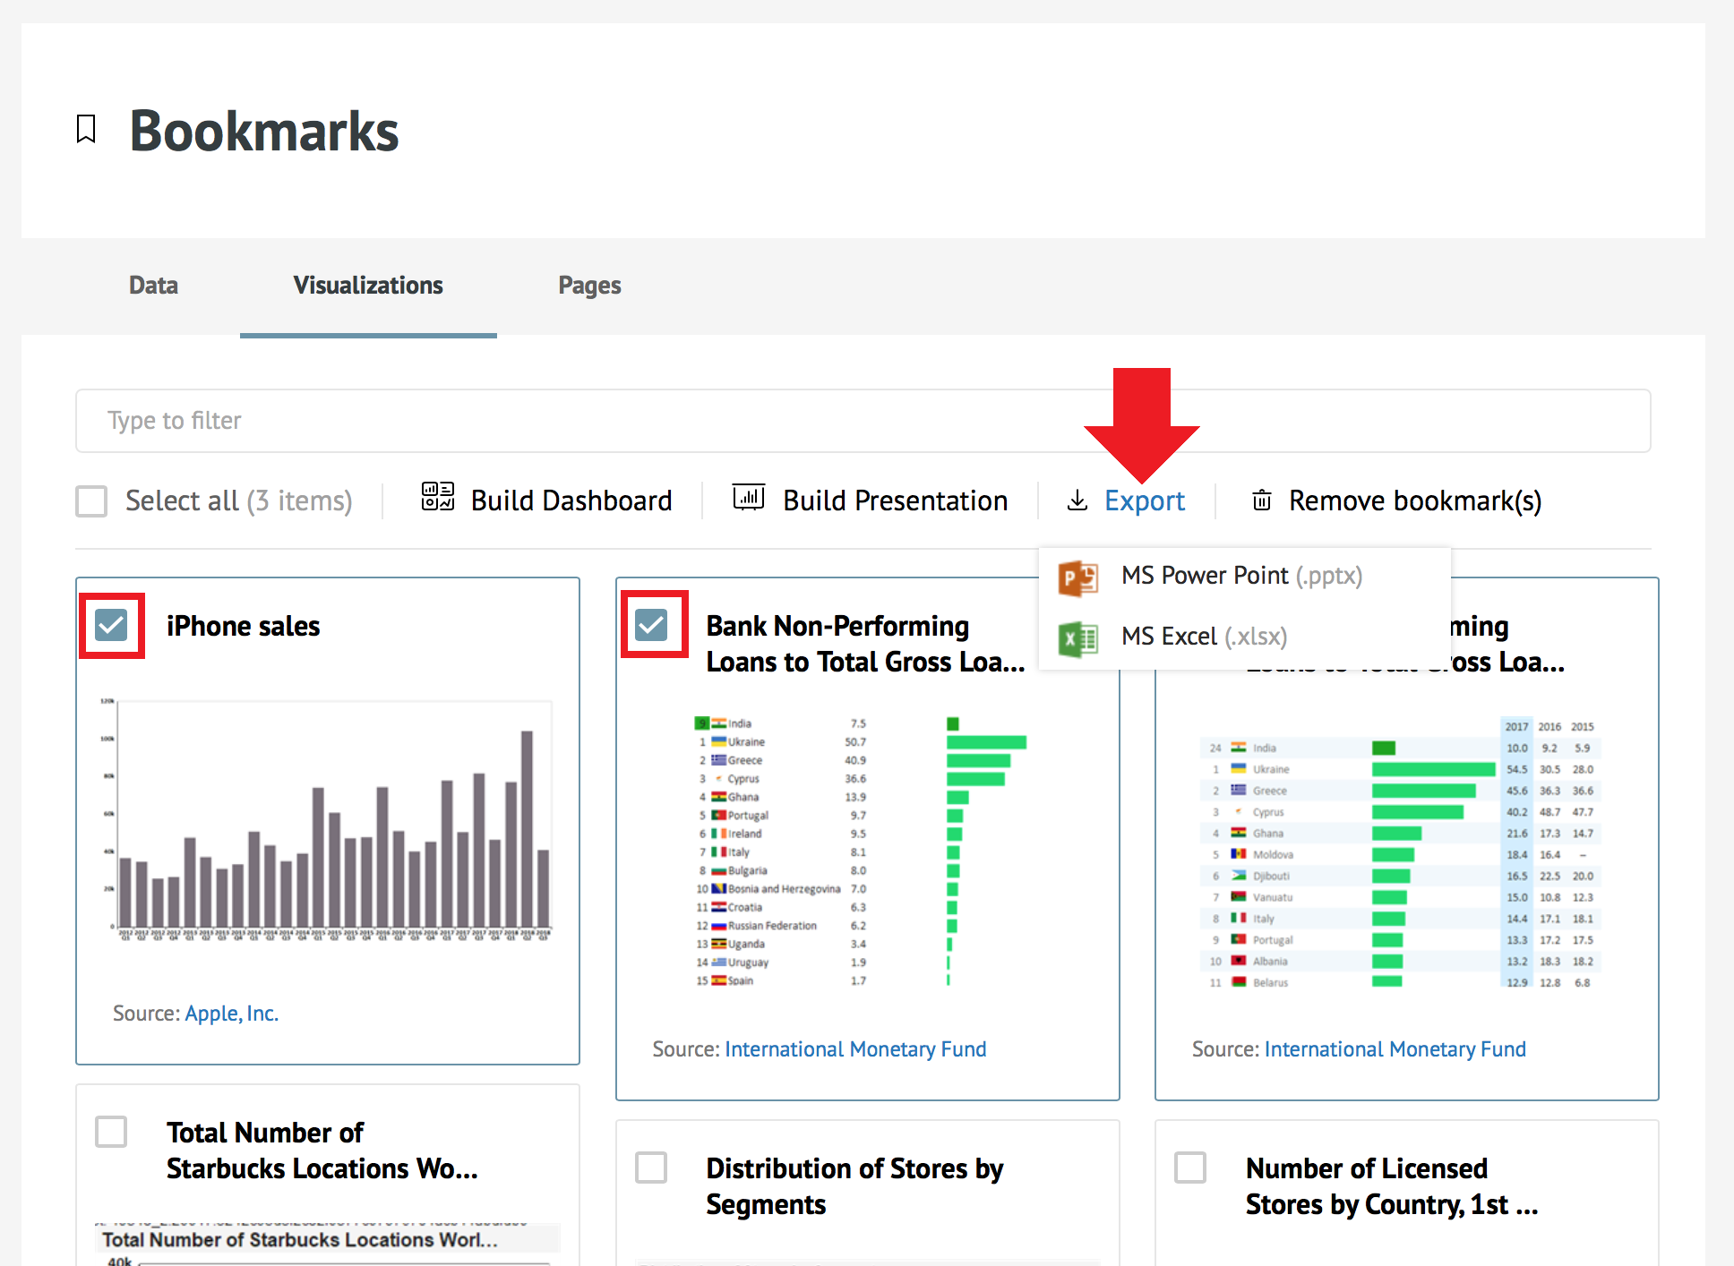
Task: Open International Monetary Fund link under middle card
Action: pyautogui.click(x=855, y=1049)
